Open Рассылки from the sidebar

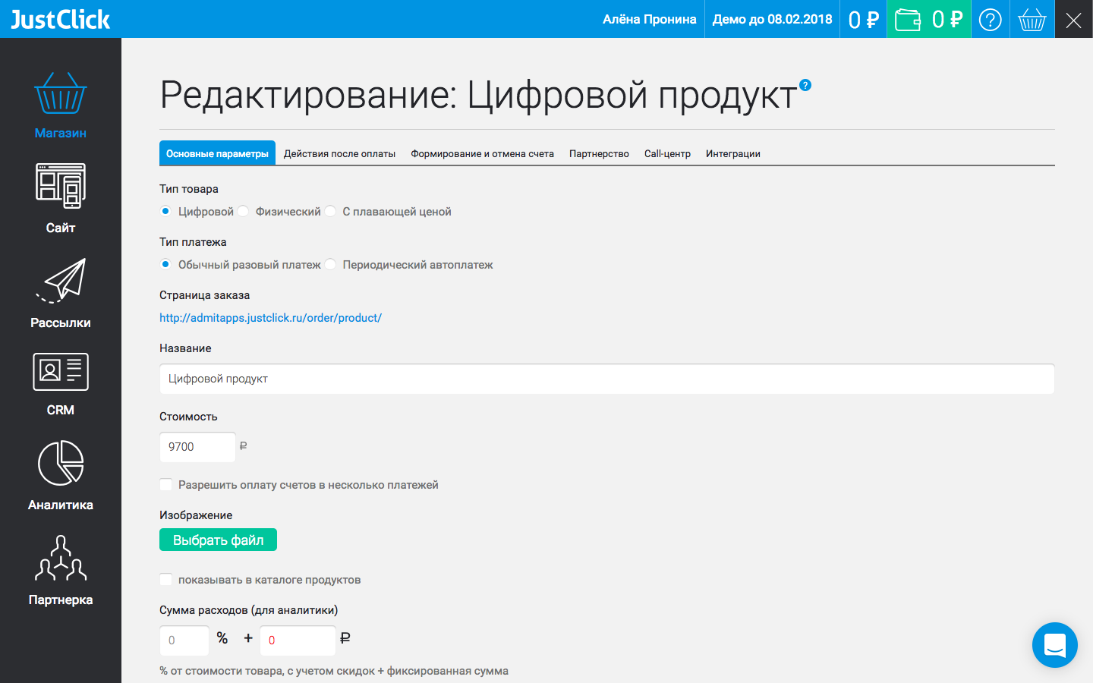[x=61, y=292]
